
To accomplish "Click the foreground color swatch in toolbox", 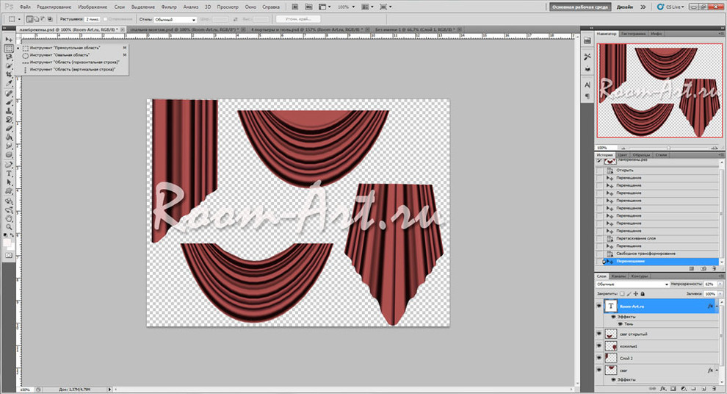I will [x=7, y=241].
